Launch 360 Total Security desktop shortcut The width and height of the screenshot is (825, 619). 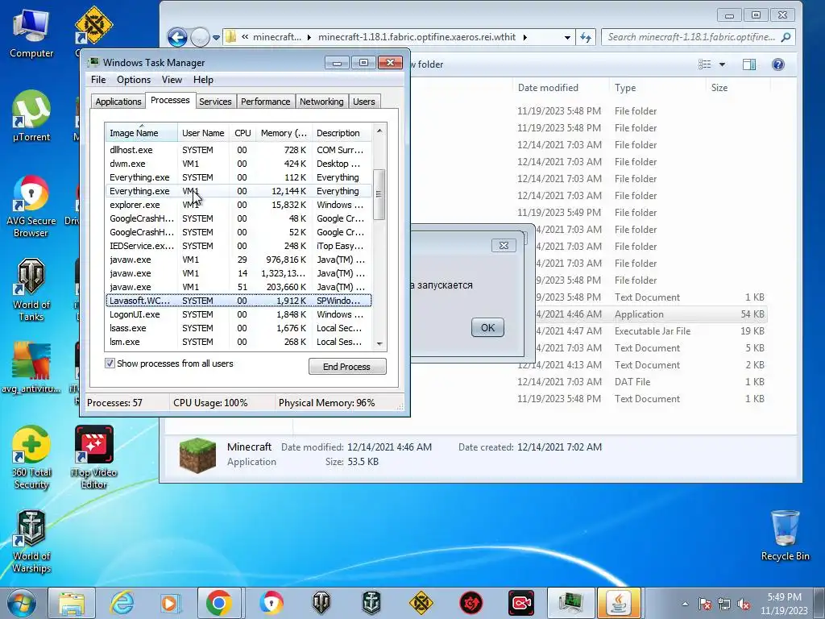click(31, 457)
